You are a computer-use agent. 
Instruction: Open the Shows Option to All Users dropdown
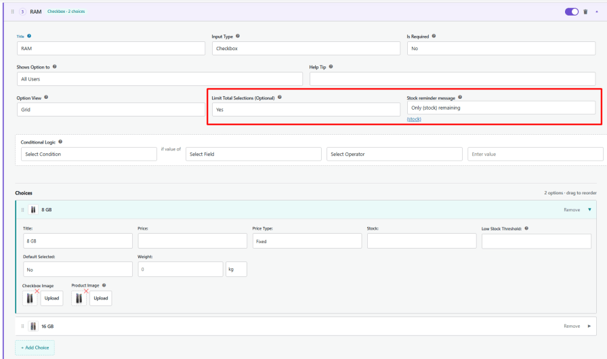coord(159,79)
